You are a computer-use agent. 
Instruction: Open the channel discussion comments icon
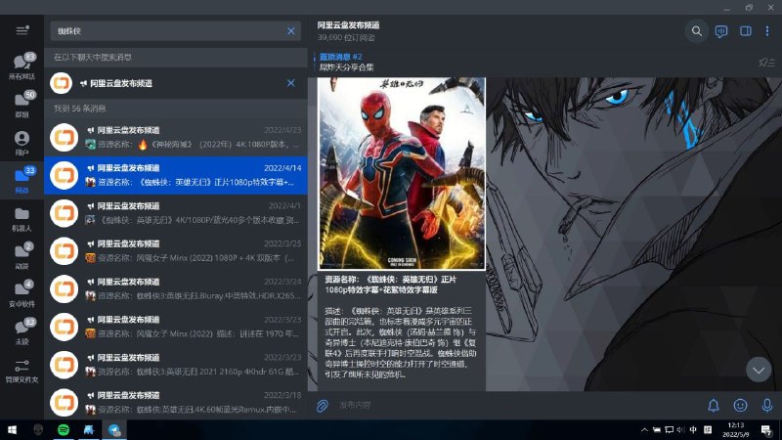pos(721,31)
